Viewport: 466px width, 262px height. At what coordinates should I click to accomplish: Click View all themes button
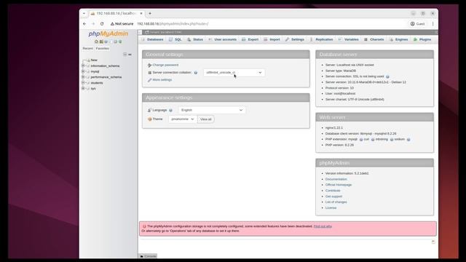click(x=205, y=119)
